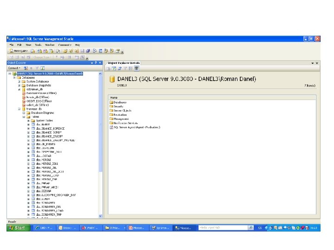The width and height of the screenshot is (334, 250).
Task: Click the taskbar search magnifier button
Action: 251,228
